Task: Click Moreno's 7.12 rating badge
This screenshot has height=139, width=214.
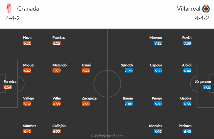Action: click(x=158, y=43)
